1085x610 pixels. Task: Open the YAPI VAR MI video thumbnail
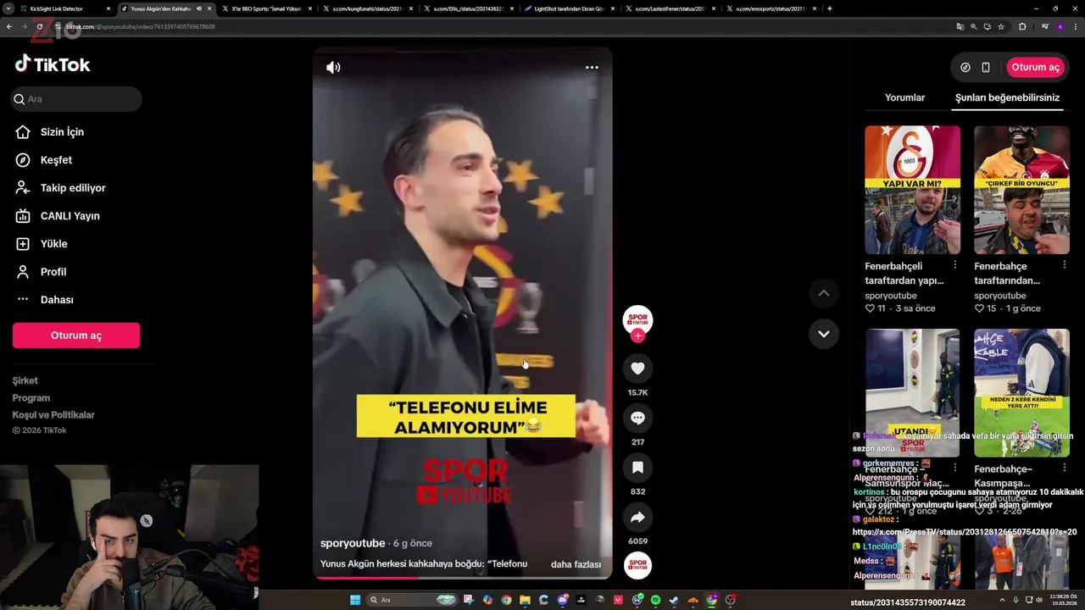pyautogui.click(x=912, y=190)
